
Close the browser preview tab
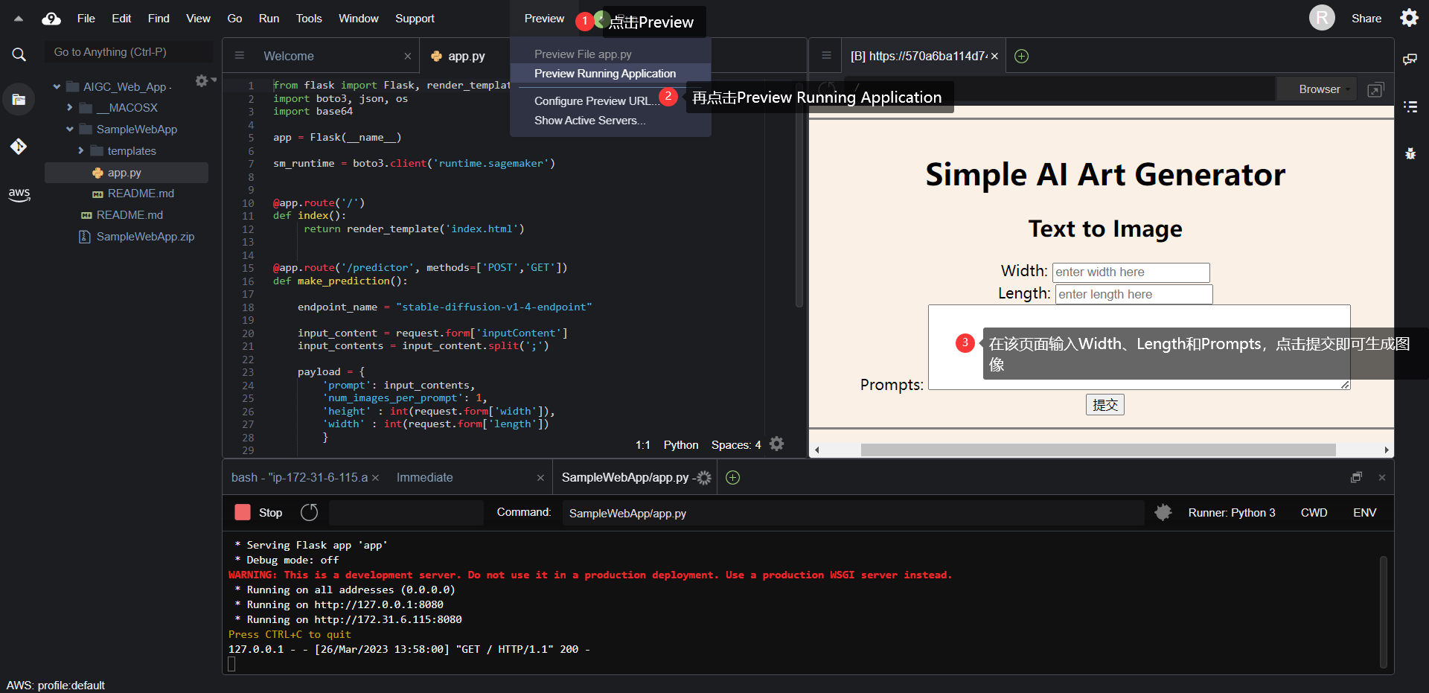coord(994,56)
